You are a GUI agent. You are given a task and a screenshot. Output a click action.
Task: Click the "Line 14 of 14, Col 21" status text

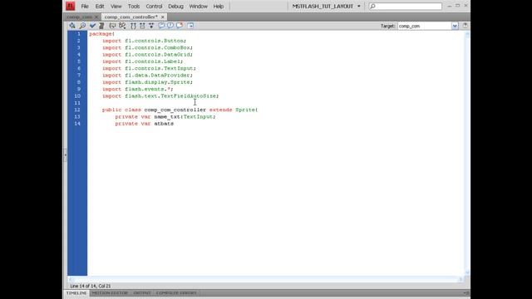click(91, 286)
